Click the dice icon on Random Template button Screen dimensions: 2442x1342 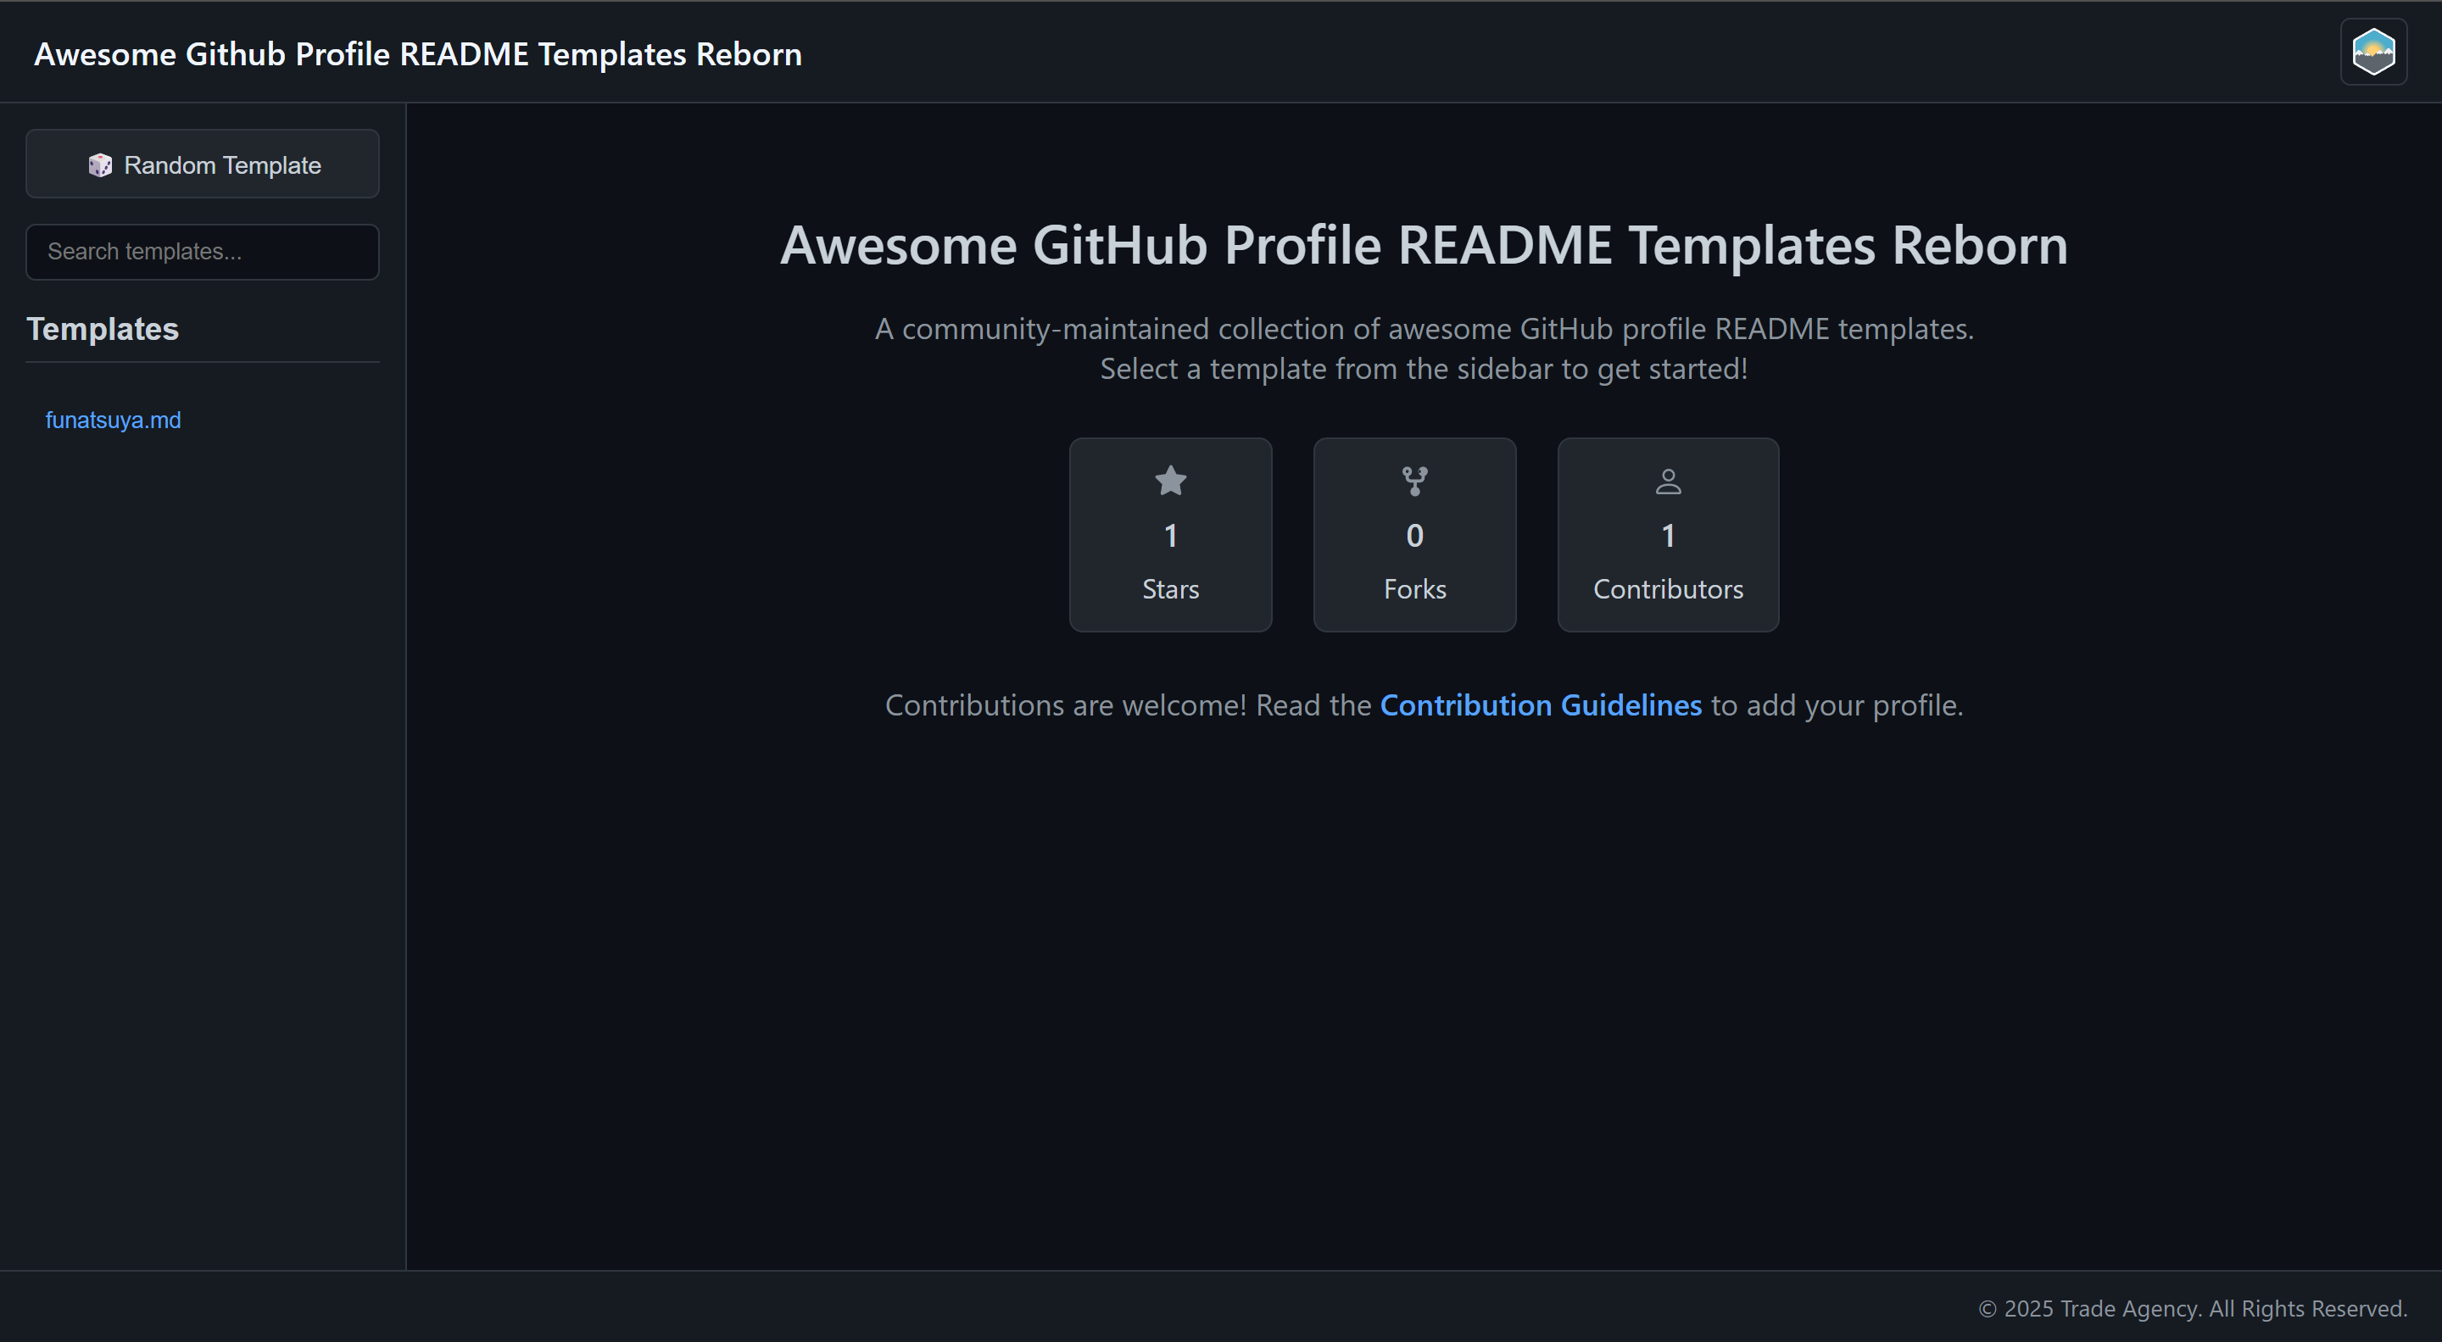coord(101,164)
